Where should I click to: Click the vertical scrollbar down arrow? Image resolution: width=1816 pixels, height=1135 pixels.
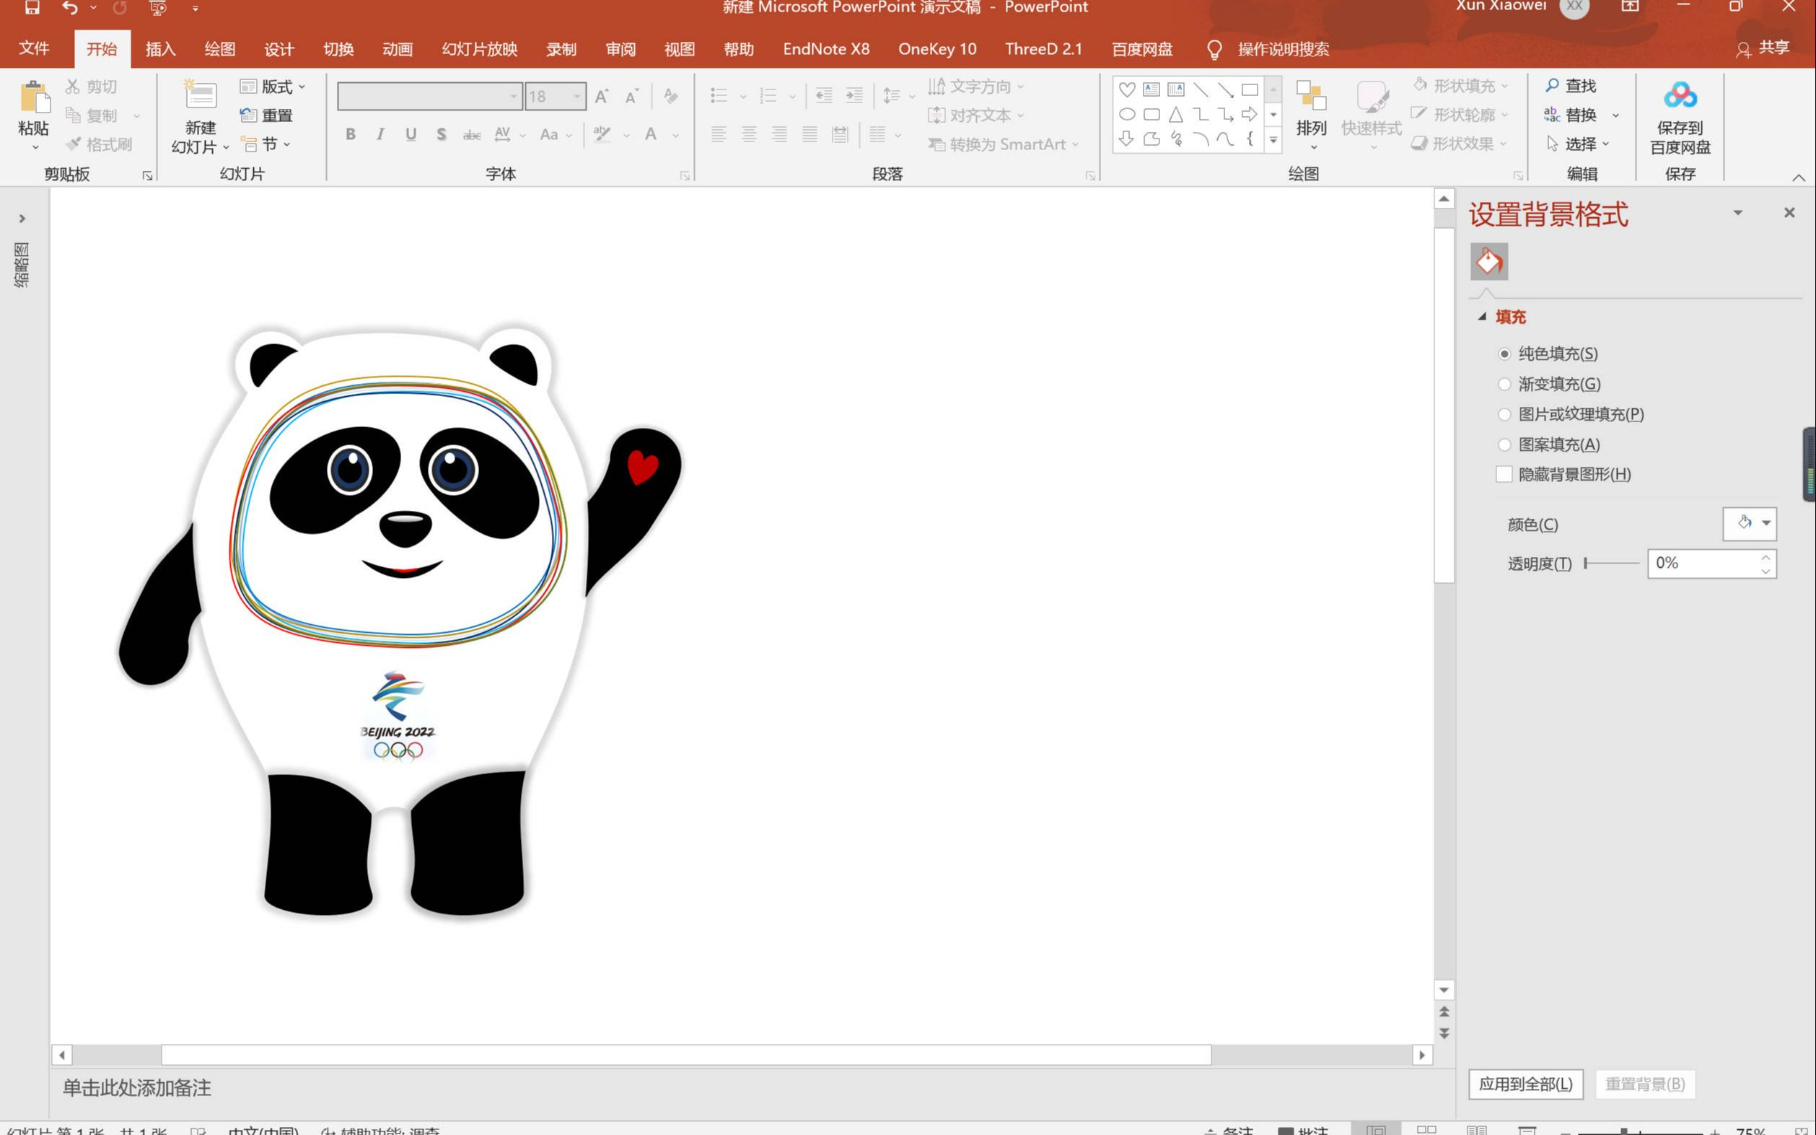[x=1444, y=989]
